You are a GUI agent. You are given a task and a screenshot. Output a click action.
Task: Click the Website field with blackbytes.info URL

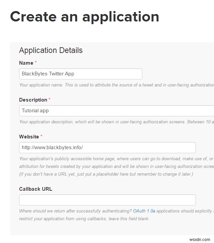tap(107, 148)
